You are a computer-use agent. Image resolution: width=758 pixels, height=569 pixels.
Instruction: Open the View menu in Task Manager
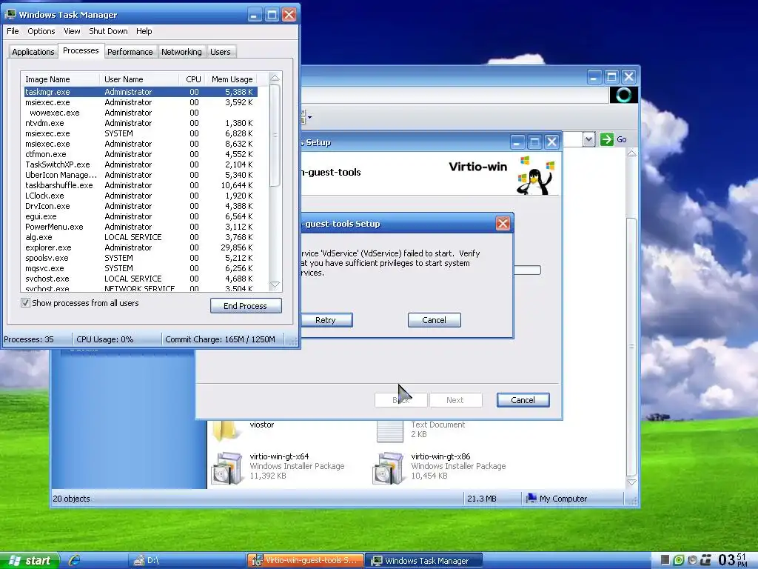(72, 31)
